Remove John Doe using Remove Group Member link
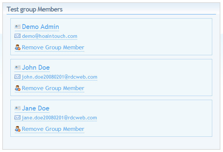Image resolution: width=223 pixels, height=152 pixels. point(53,88)
